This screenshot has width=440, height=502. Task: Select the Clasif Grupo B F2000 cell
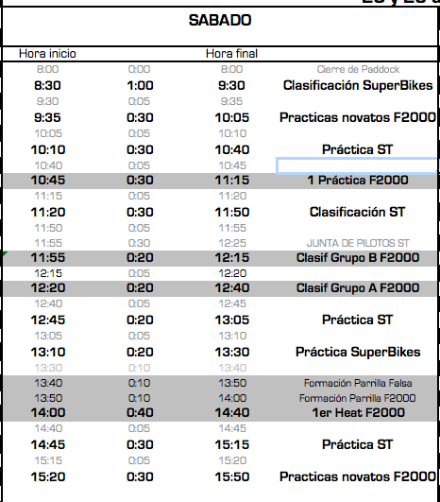click(358, 258)
